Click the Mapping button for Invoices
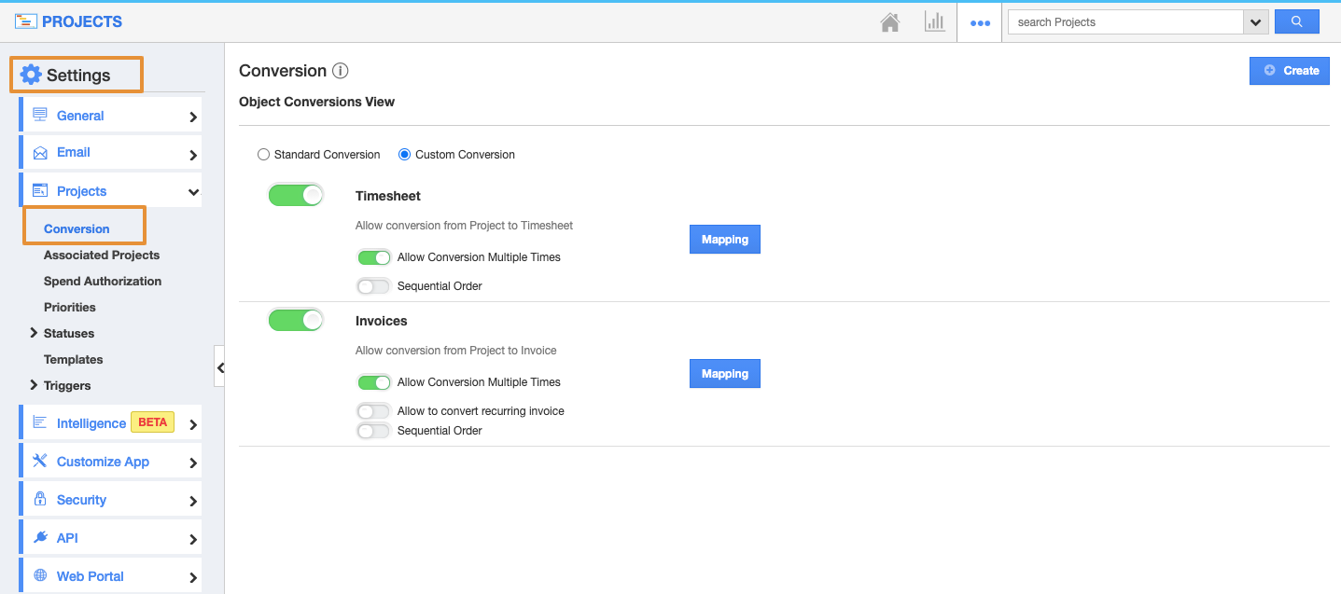The height and width of the screenshot is (594, 1341). (724, 374)
